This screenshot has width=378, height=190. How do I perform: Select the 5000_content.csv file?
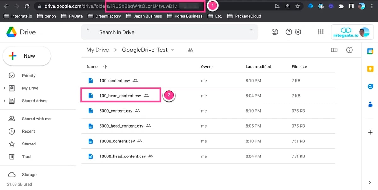click(208, 111)
